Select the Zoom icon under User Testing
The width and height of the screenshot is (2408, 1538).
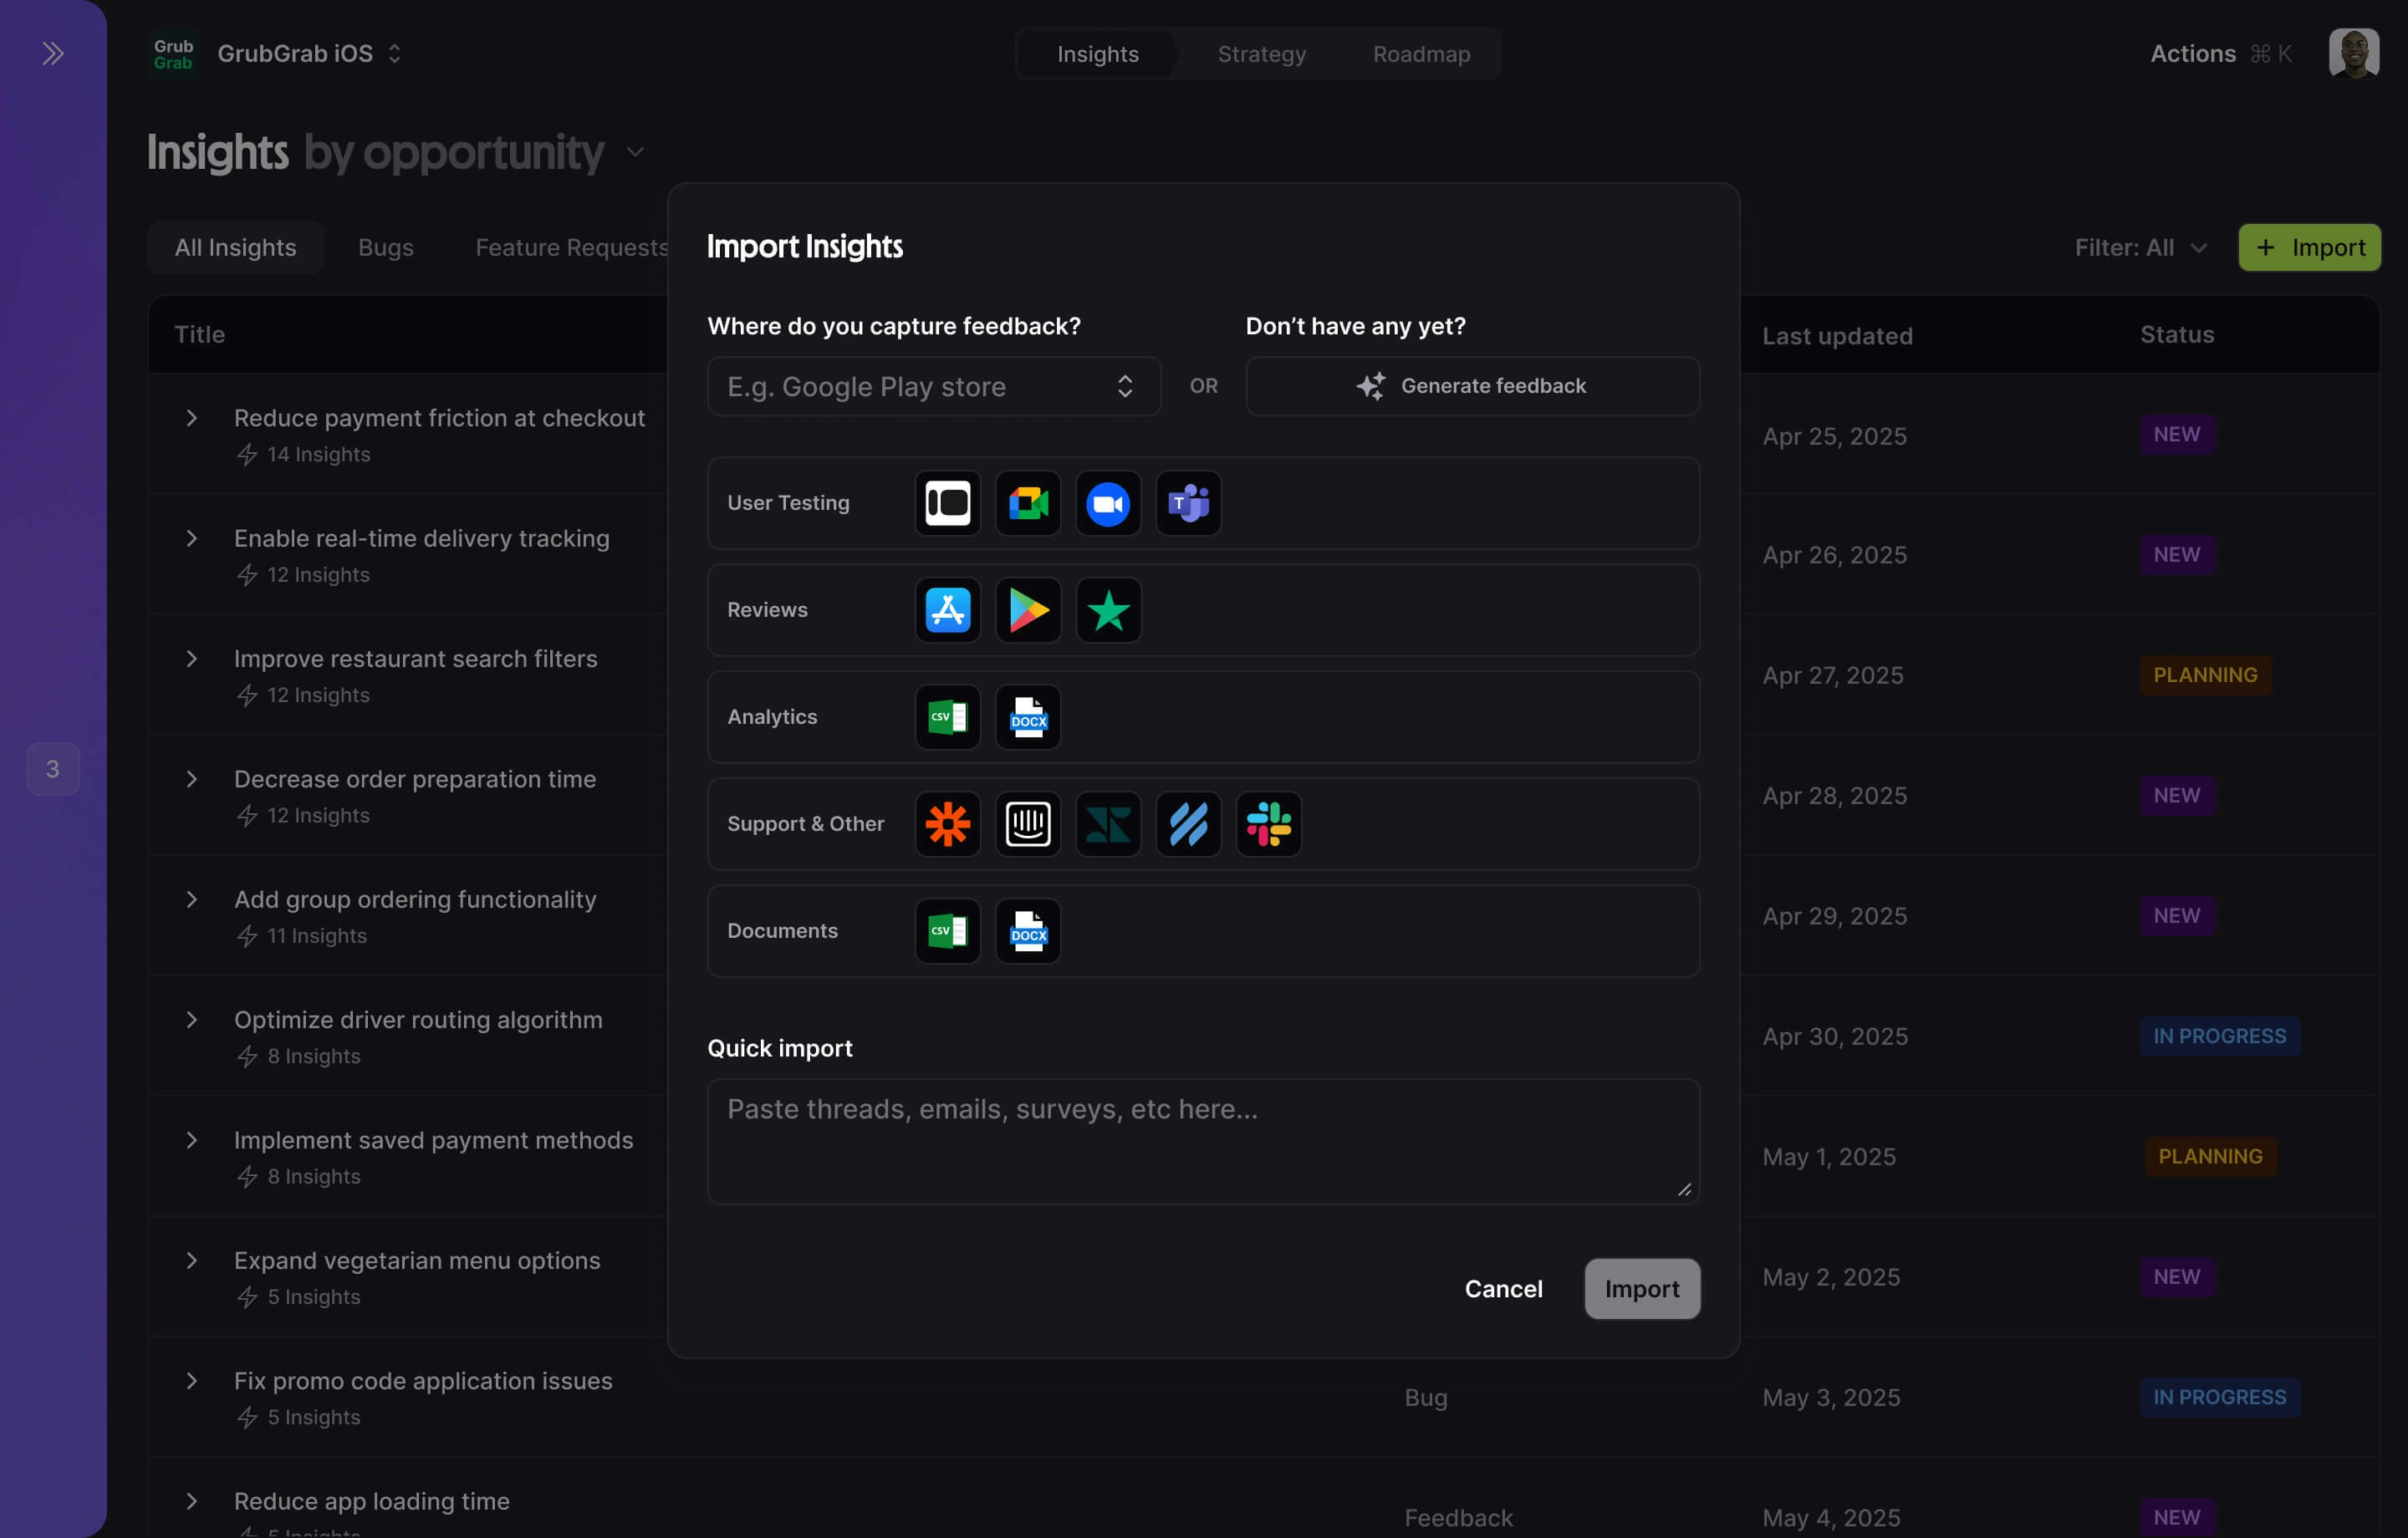coord(1107,503)
